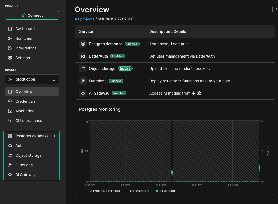Viewport: 278px width, 204px height.
Task: Click the Postgres database table row icon
Action: (x=83, y=44)
